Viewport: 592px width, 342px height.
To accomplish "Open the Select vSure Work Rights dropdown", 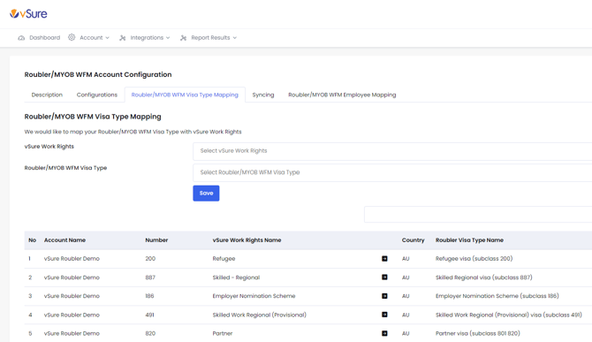I will 392,151.
